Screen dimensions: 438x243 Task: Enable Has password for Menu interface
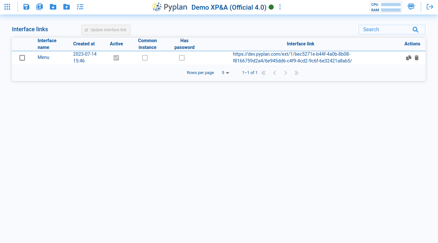[x=182, y=58]
